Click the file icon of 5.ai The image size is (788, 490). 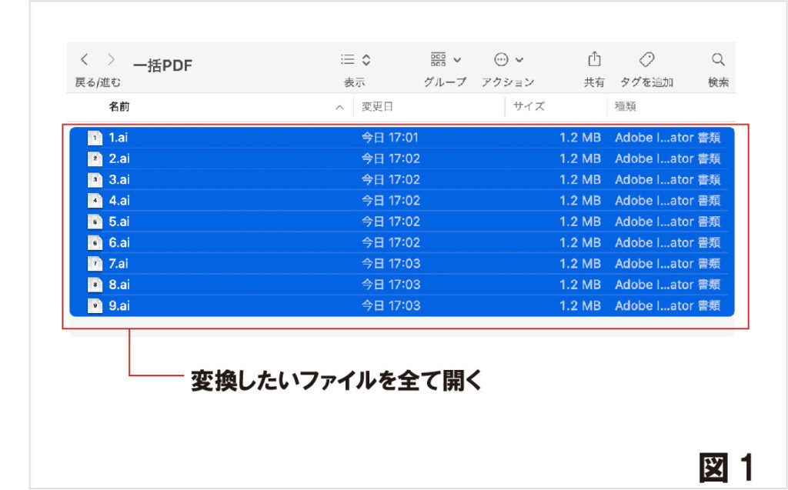(x=95, y=222)
